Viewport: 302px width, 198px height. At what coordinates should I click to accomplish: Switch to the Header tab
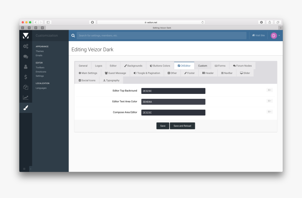(208, 73)
